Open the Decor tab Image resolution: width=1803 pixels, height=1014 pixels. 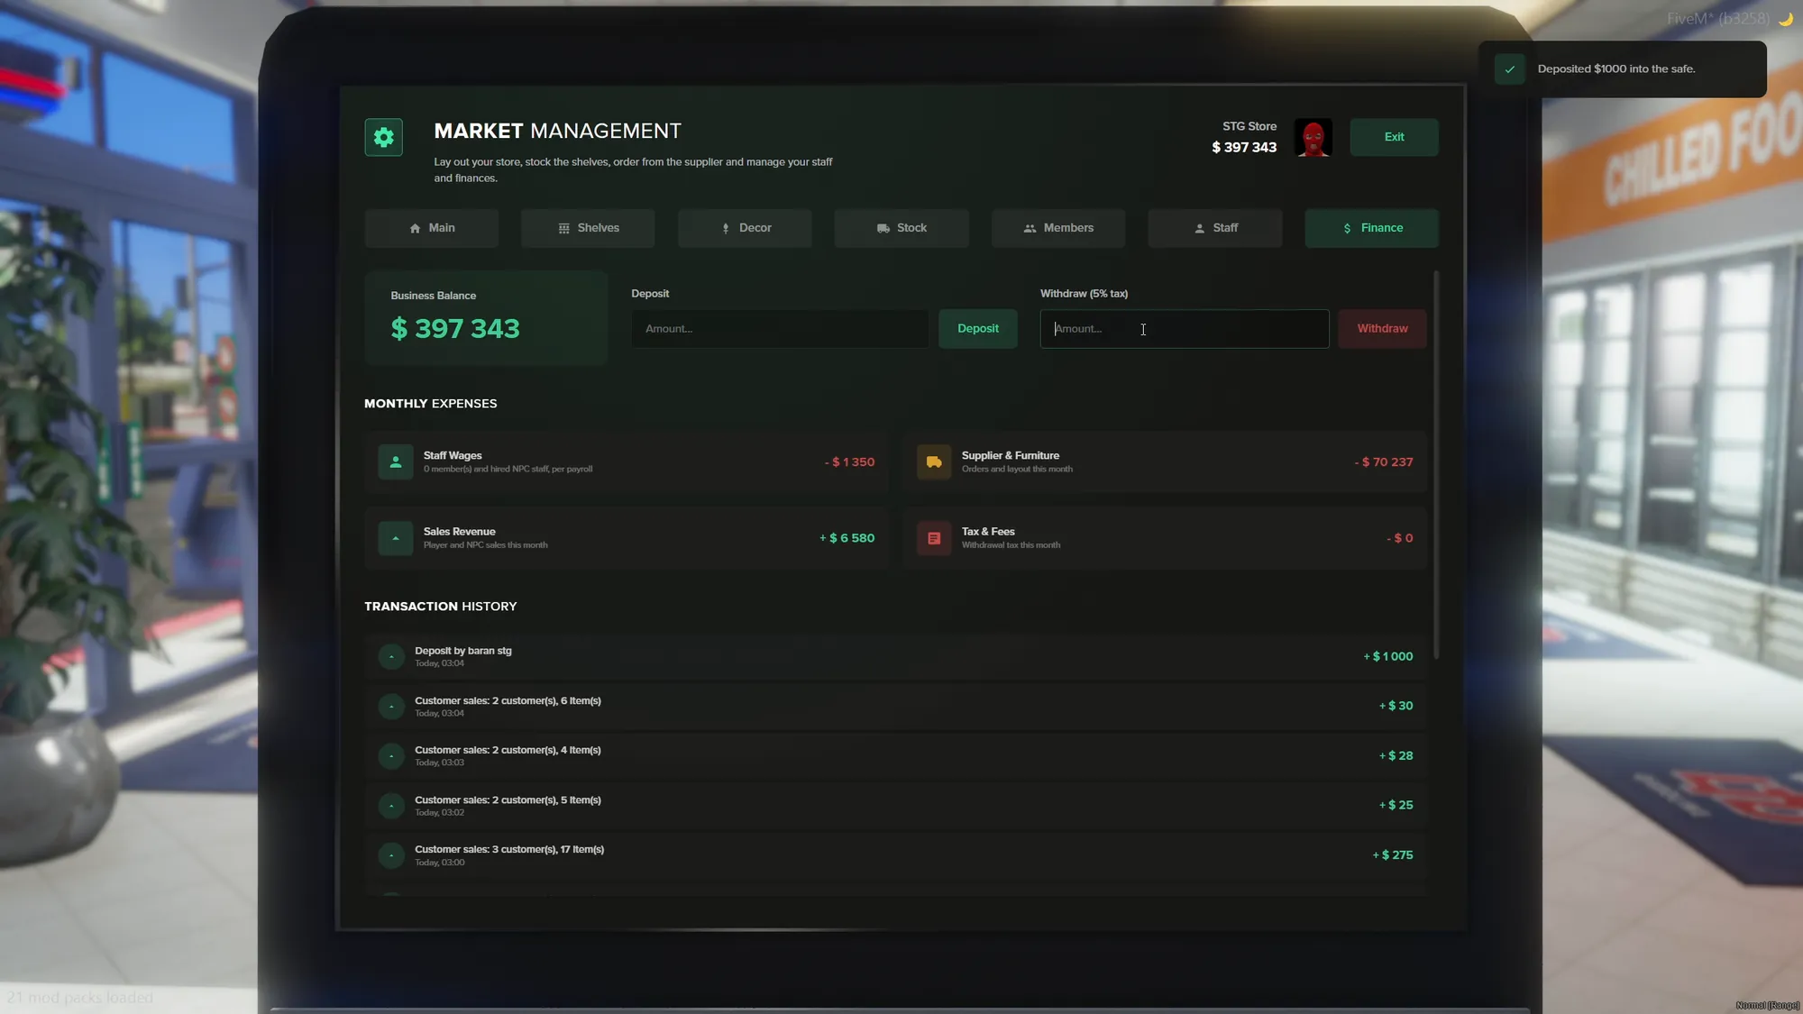pos(745,228)
